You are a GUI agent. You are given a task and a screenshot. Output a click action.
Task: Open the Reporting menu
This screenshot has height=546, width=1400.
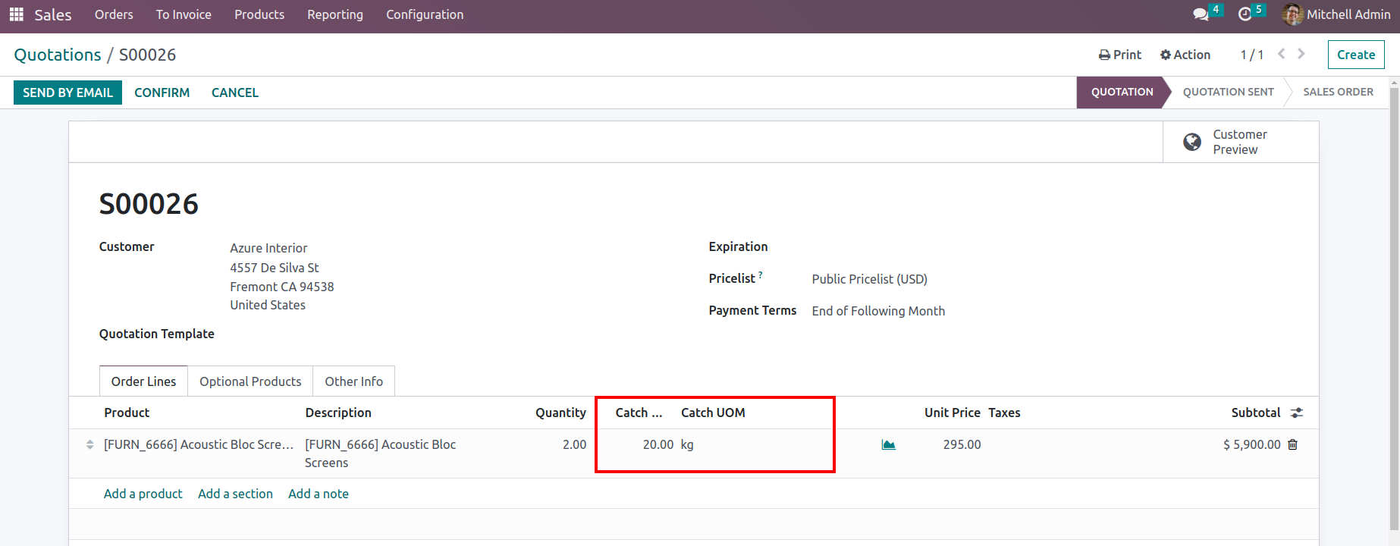click(335, 14)
